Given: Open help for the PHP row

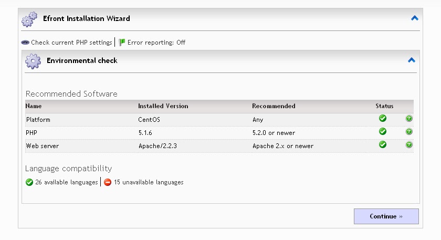Looking at the screenshot, I should point(409,132).
